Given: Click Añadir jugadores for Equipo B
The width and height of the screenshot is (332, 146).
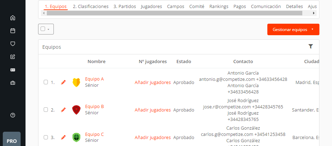Looking at the screenshot, I should point(153,110).
